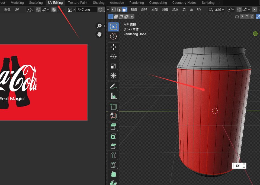Select the Move tool in viewport toolbar
Image resolution: width=260 pixels, height=185 pixels.
[113, 47]
